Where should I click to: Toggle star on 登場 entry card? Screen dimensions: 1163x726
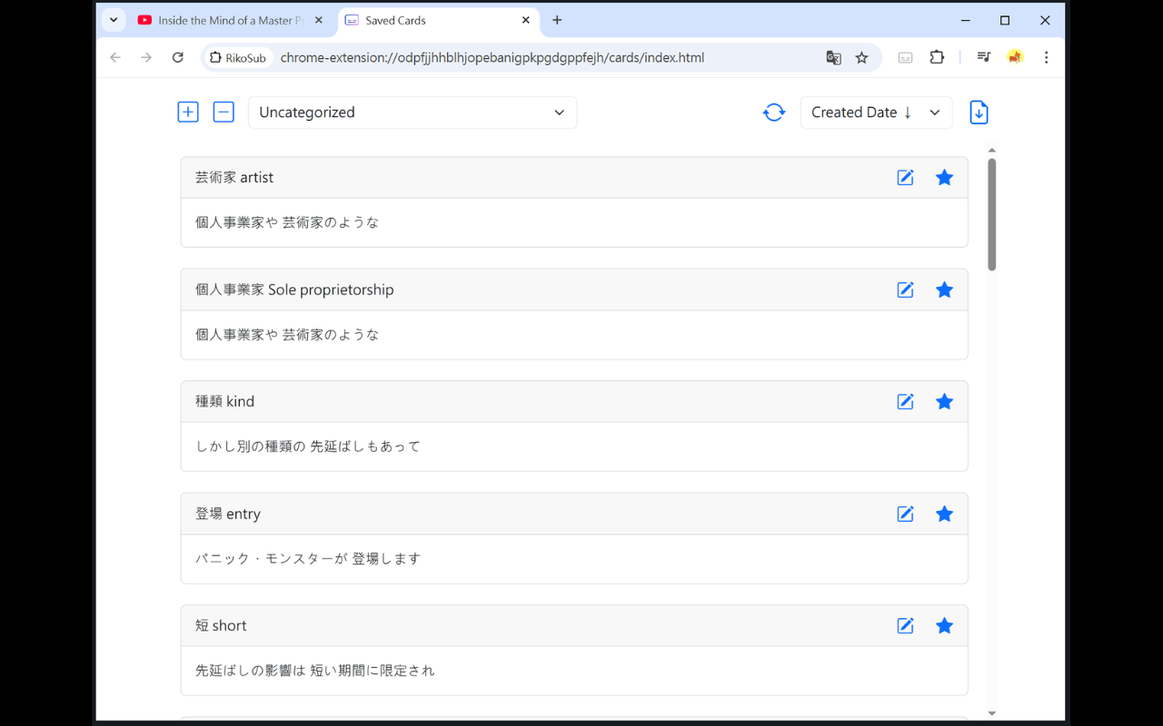point(945,514)
